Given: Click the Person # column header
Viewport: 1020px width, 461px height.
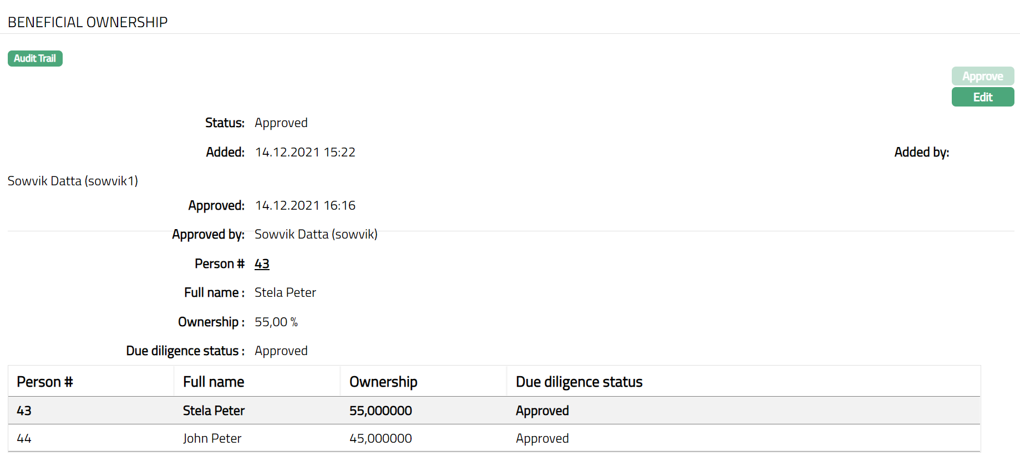Looking at the screenshot, I should click(45, 382).
